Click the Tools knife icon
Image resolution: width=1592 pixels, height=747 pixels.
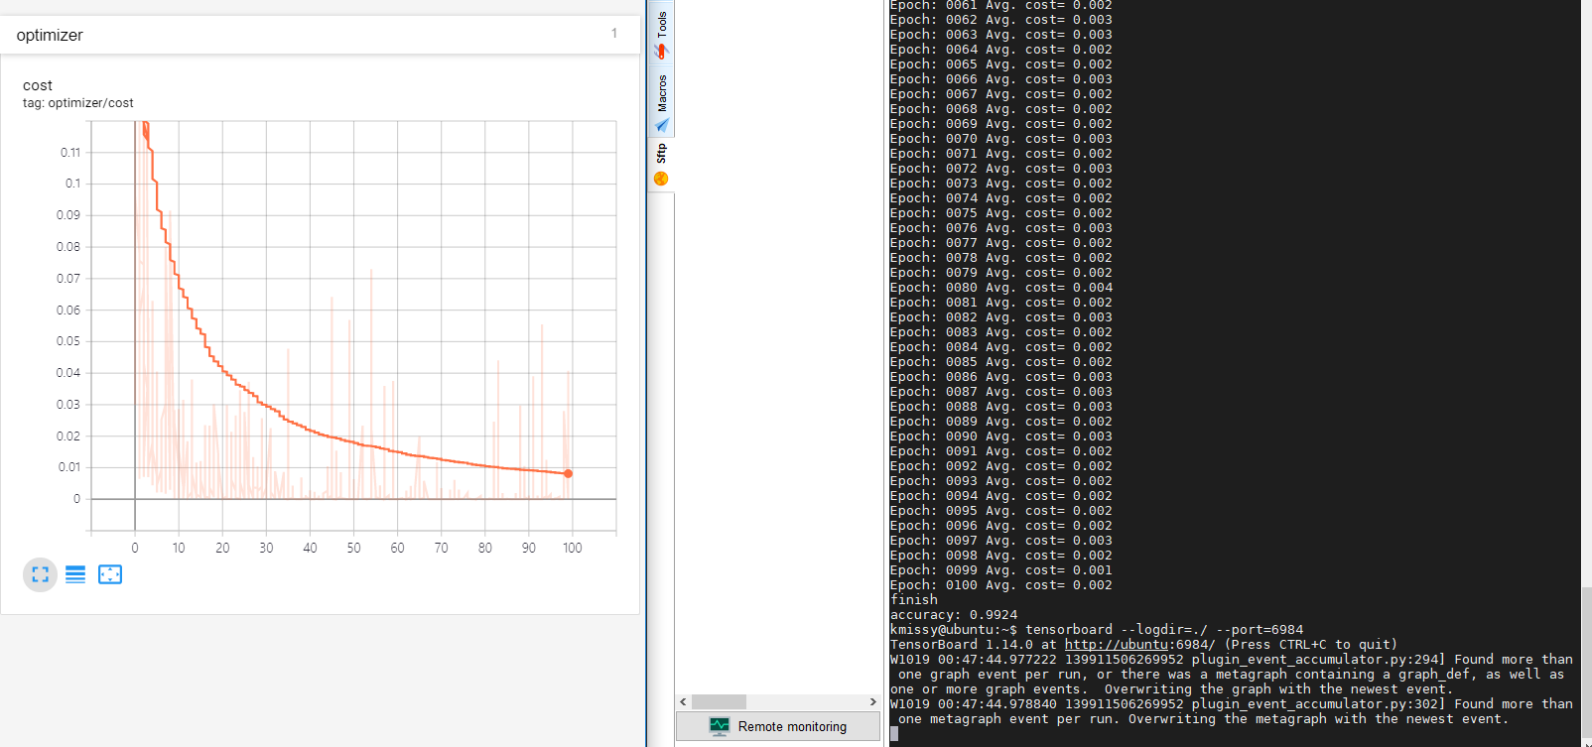point(661,51)
